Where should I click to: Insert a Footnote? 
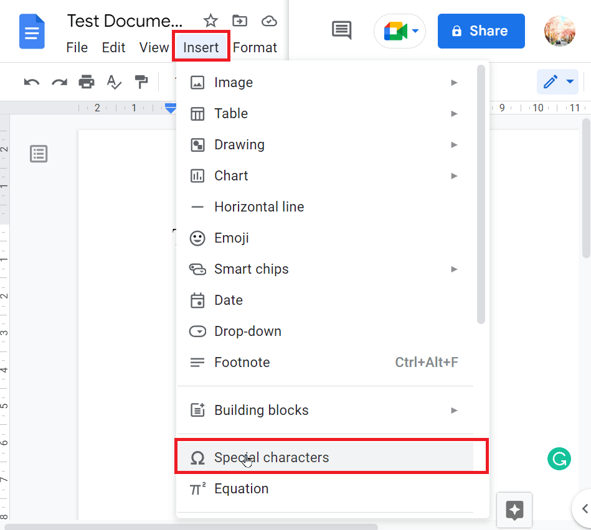click(325, 362)
